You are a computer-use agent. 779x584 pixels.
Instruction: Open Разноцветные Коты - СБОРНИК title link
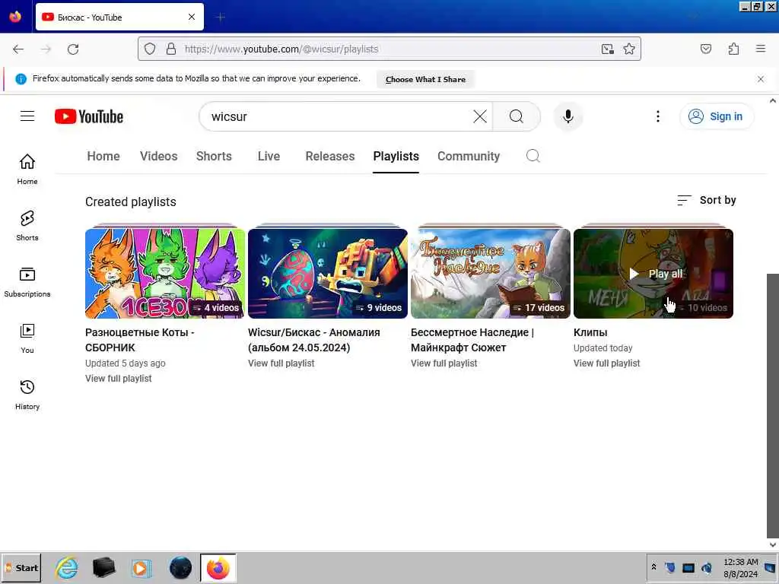coord(140,340)
